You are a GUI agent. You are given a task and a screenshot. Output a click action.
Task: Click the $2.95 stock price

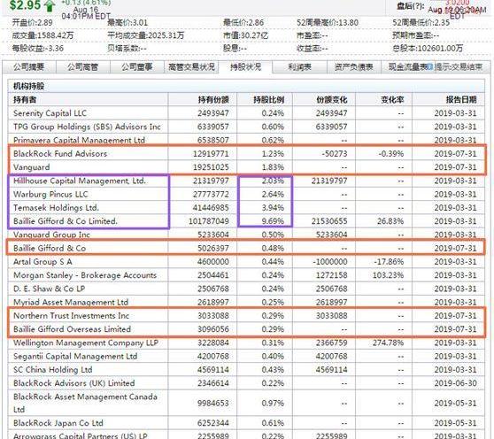pos(25,5)
